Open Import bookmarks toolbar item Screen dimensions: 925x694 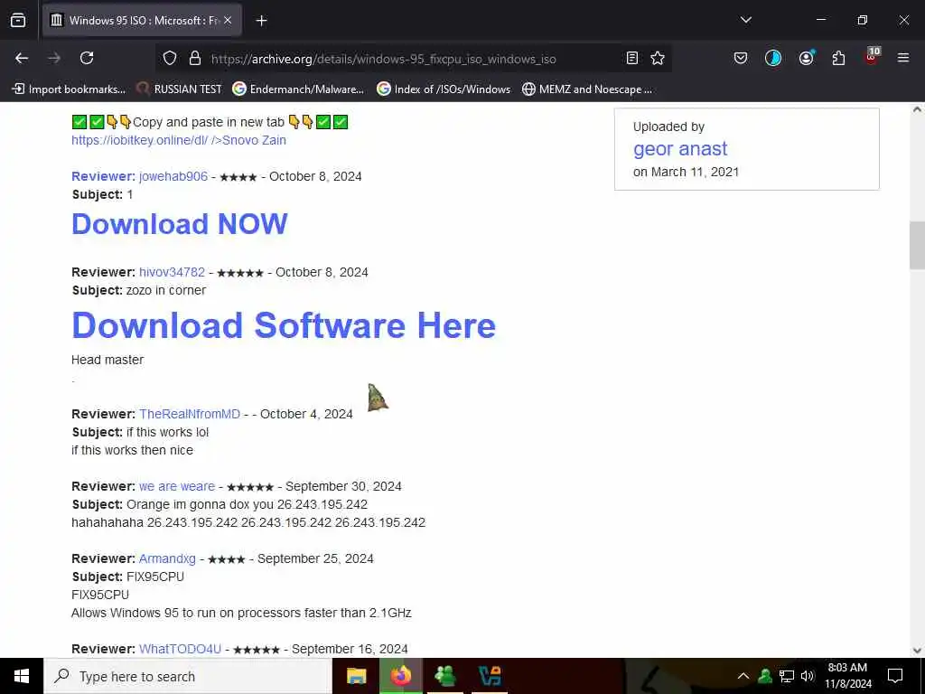click(69, 89)
